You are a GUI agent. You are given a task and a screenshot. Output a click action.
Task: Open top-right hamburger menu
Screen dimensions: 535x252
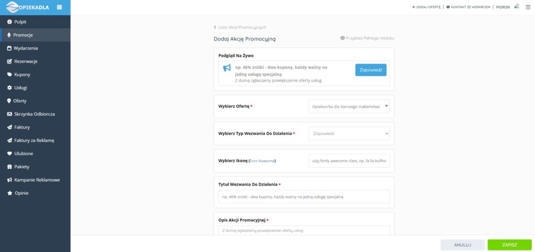pyautogui.click(x=527, y=7)
